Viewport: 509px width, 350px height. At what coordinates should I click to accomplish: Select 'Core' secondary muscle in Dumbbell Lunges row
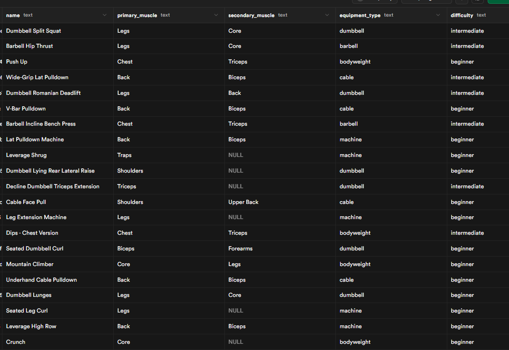(280, 295)
